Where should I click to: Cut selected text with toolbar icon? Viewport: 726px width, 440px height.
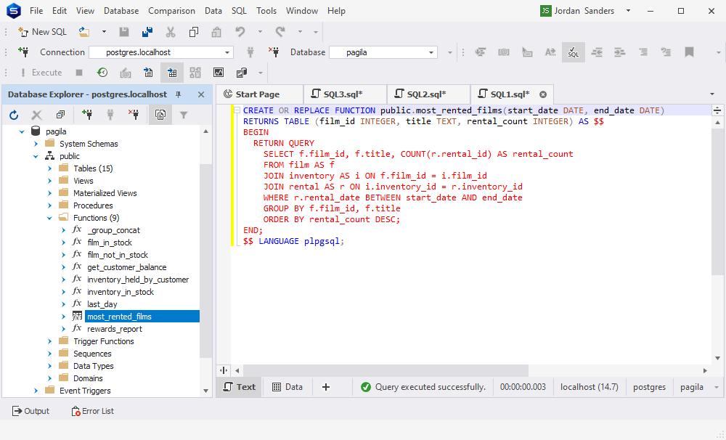(171, 32)
